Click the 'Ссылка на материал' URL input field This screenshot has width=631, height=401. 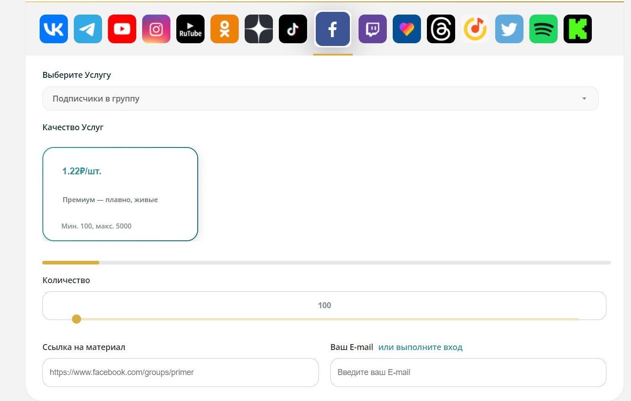(x=180, y=372)
